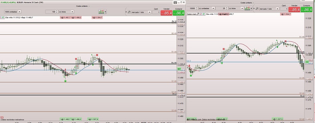
Task: Click green cross marker at right chart's first low
Action: 191,75
